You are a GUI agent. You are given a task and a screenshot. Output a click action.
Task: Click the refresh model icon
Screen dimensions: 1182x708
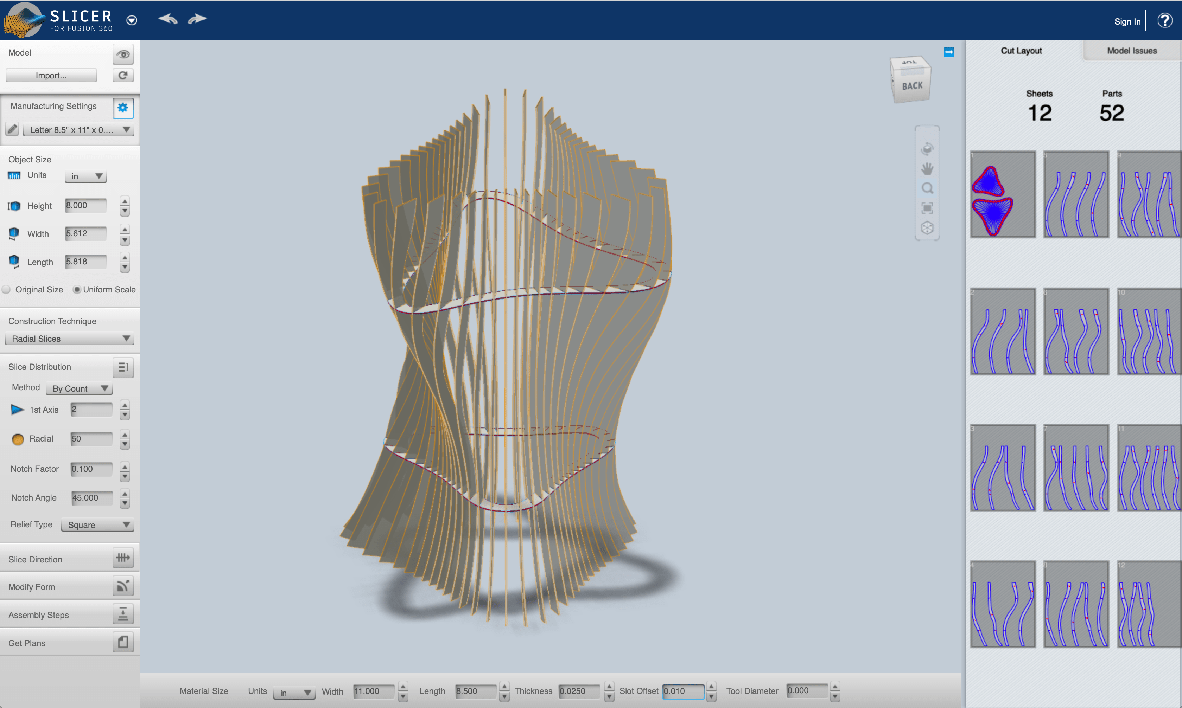(123, 75)
